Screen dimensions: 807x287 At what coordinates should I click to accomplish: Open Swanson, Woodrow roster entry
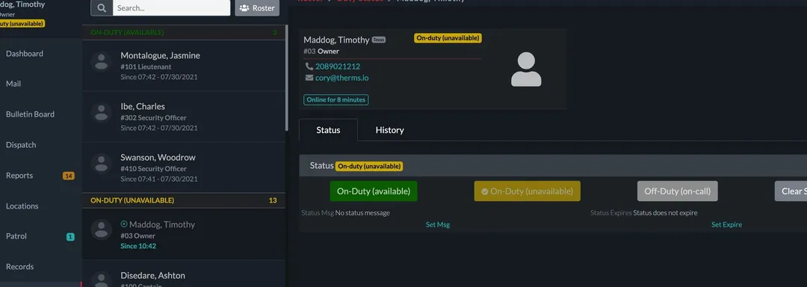(x=184, y=167)
